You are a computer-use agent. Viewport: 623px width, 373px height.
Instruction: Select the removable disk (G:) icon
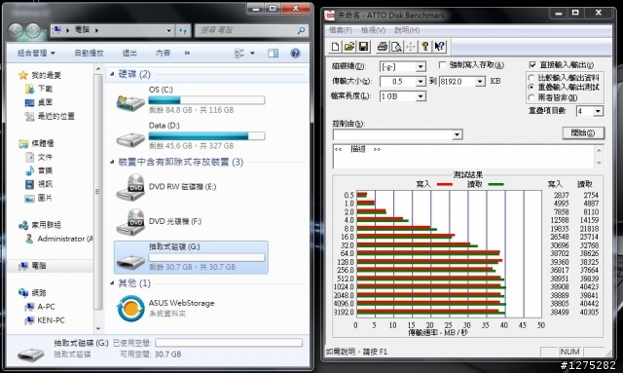(129, 261)
